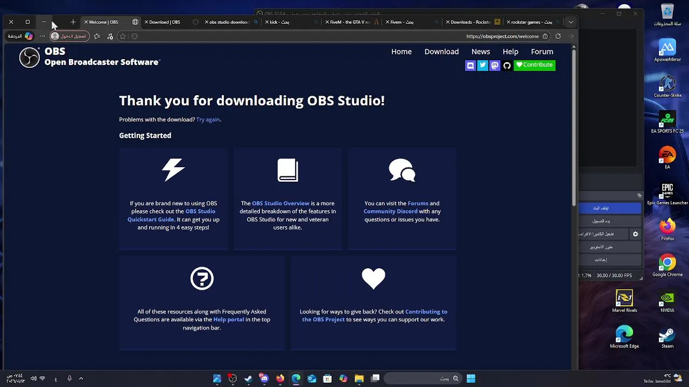
Task: Expand the system tray hidden icons chevron
Action: (x=81, y=378)
